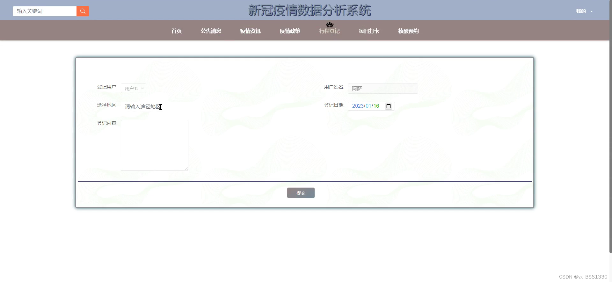Click the orange search magnifier button
Viewport: 612px width, 282px height.
coord(83,11)
